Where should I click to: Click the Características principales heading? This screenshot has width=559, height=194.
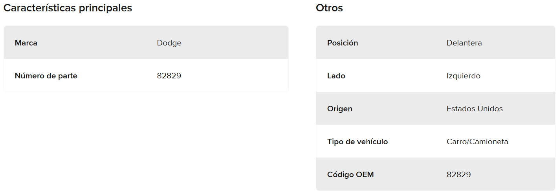point(68,8)
